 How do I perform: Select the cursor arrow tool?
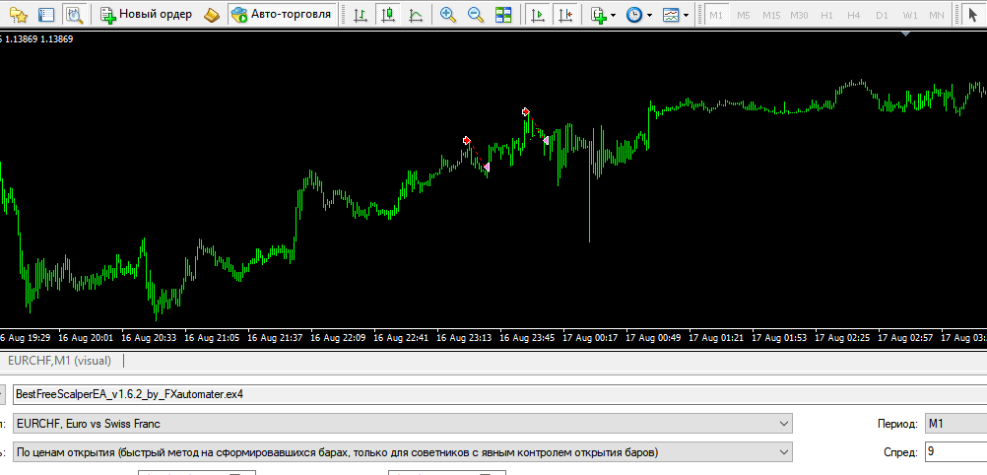point(972,15)
